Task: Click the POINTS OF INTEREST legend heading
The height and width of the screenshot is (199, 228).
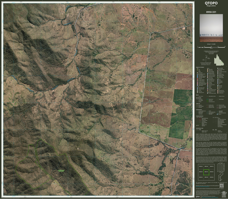Action: [200, 67]
